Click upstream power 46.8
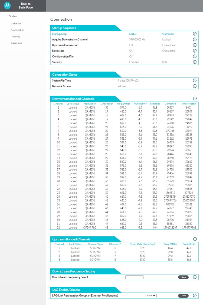This screenshot has width=203, height=305. (189, 260)
